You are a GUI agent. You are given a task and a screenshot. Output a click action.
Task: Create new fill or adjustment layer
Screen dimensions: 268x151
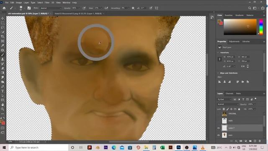click(x=246, y=141)
